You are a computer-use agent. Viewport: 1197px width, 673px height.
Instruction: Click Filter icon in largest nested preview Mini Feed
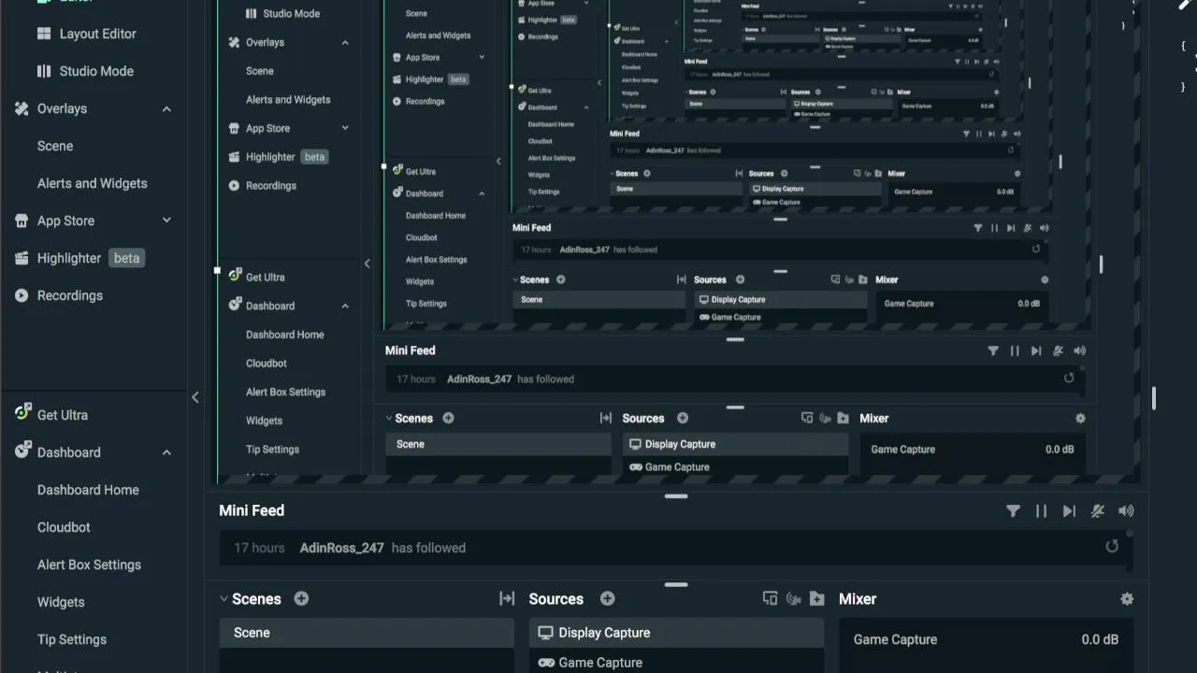[993, 351]
